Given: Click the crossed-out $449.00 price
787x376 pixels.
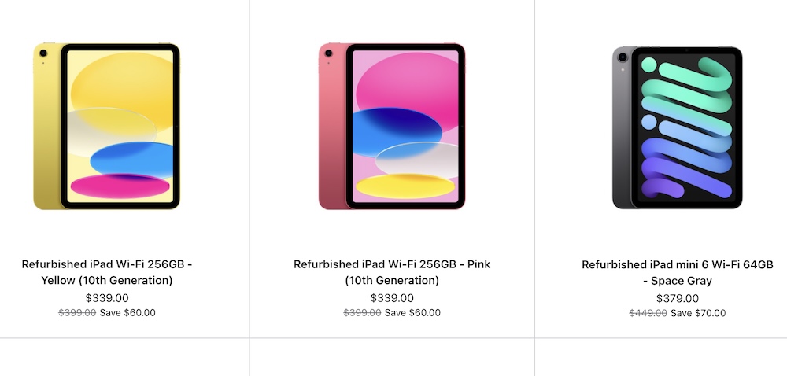Looking at the screenshot, I should (648, 313).
